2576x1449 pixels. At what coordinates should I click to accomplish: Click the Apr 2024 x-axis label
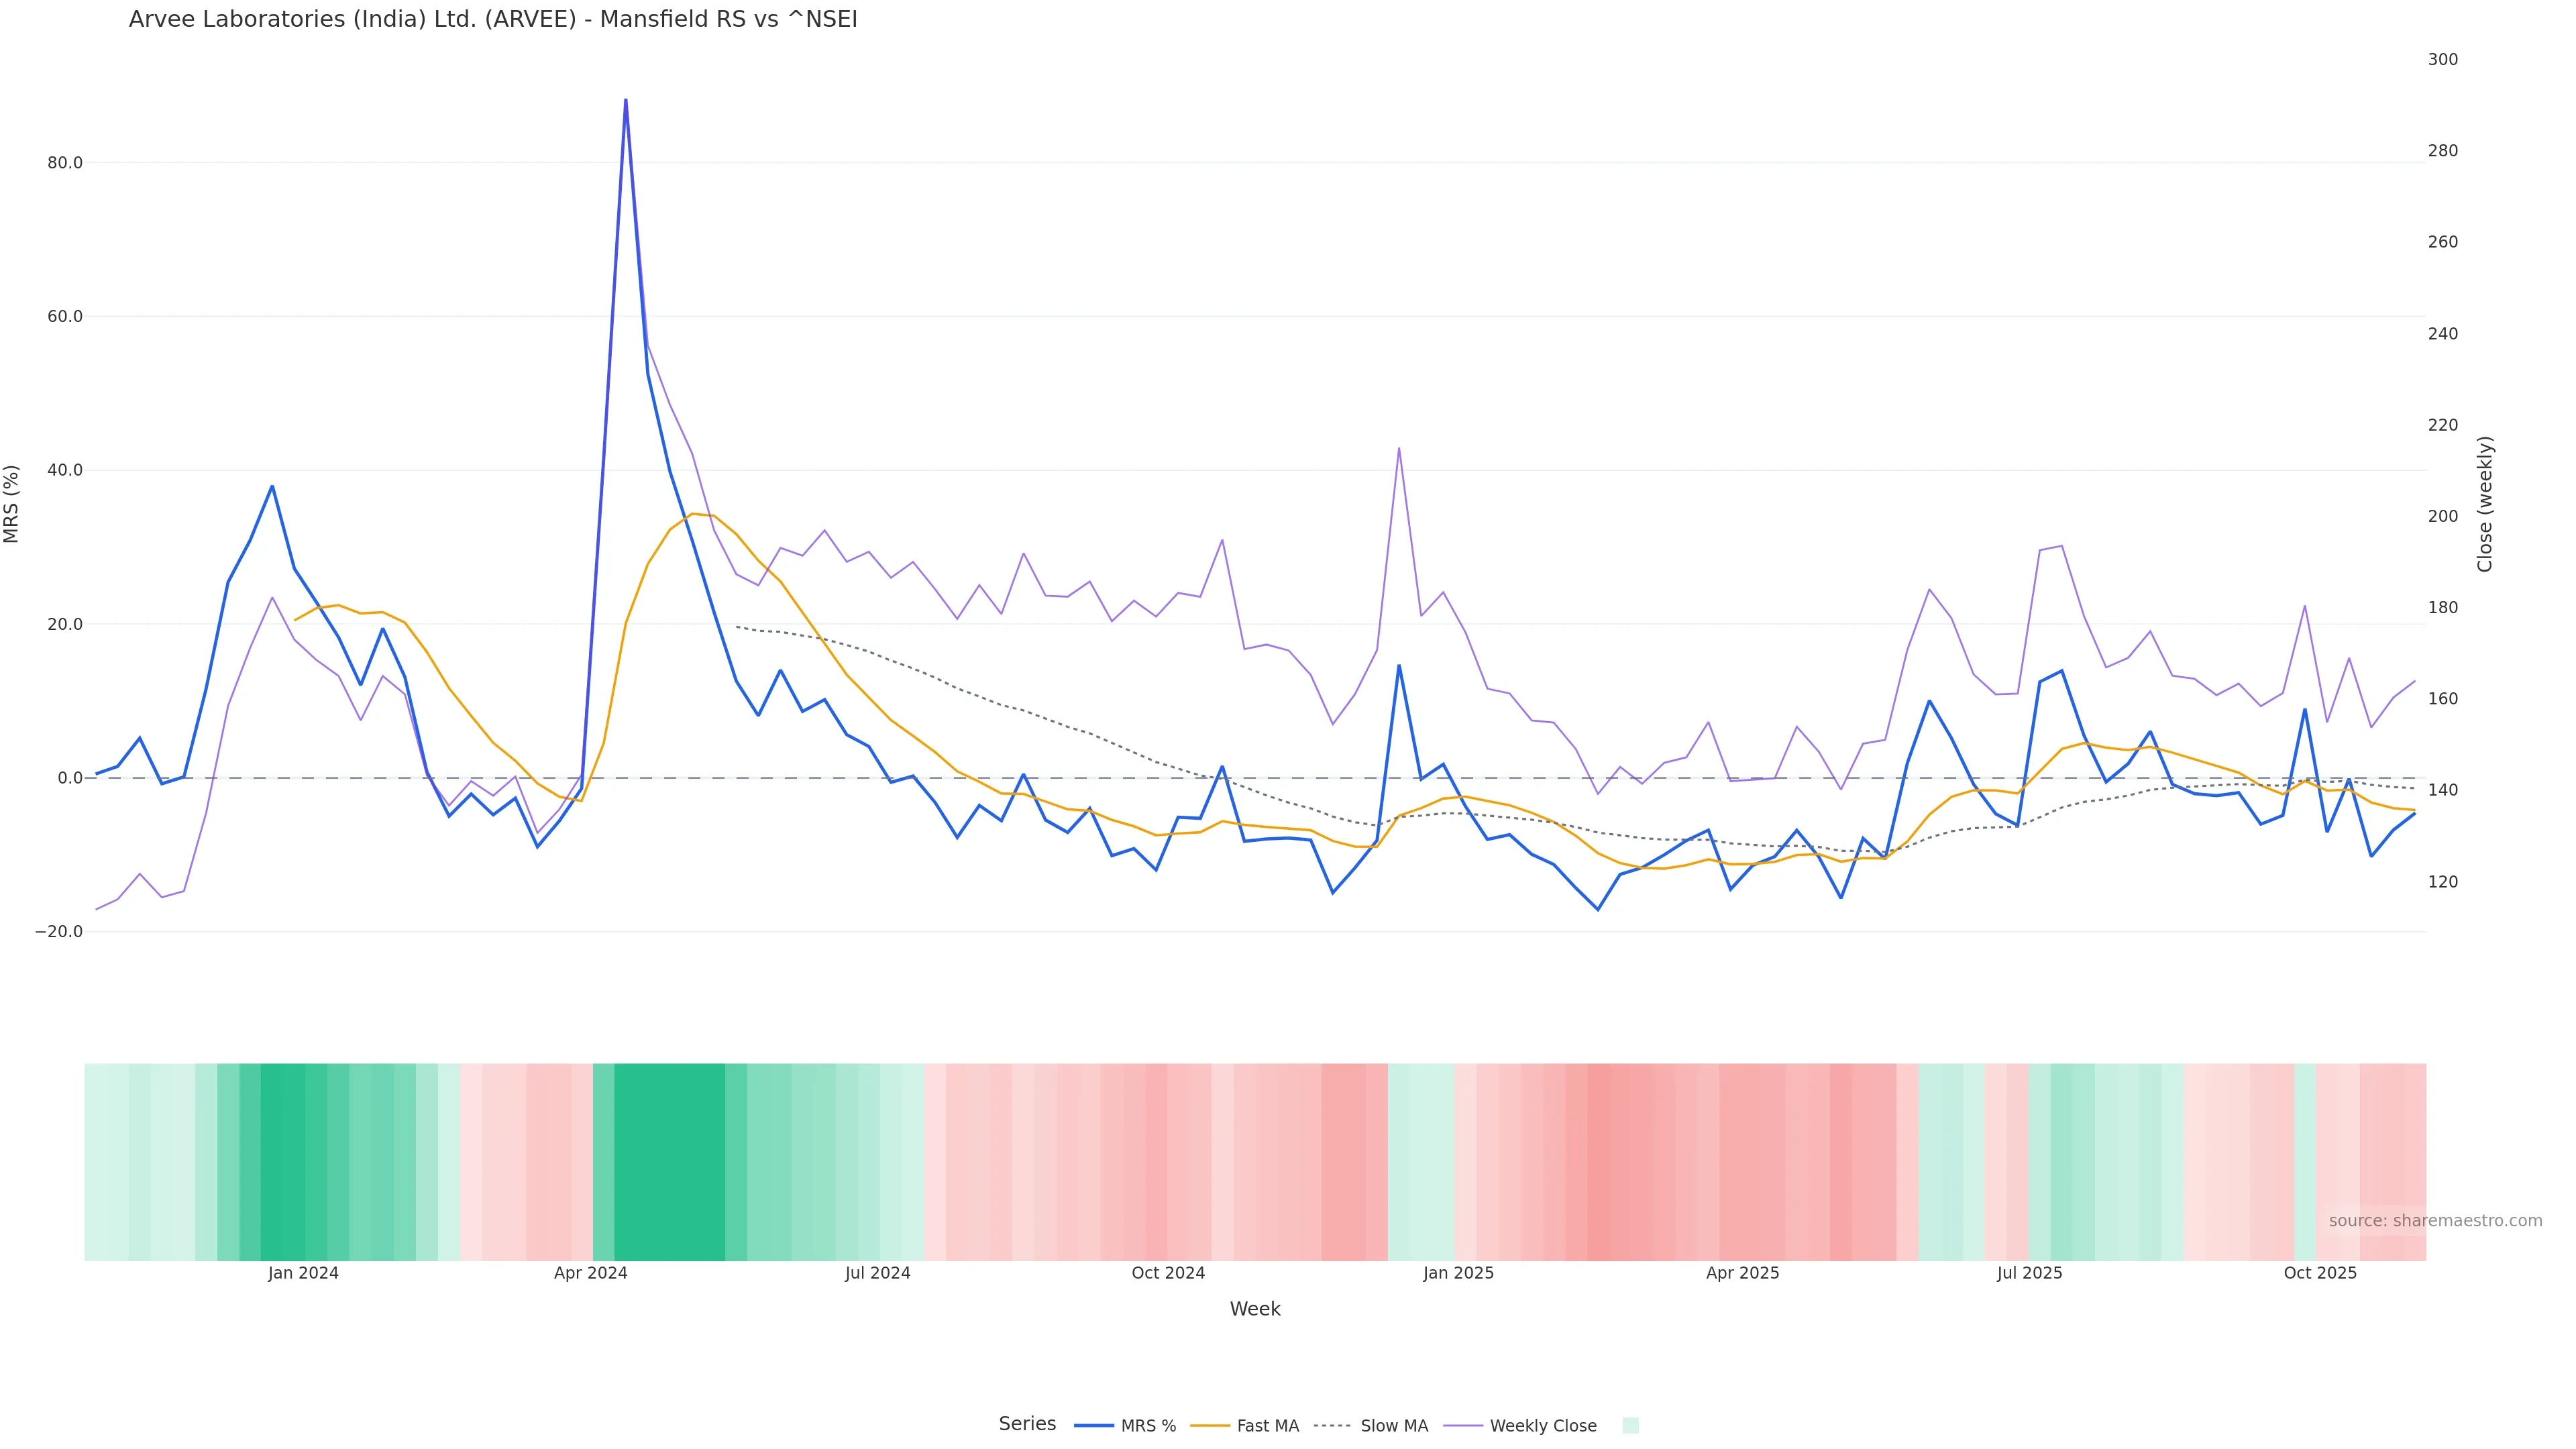(590, 1273)
